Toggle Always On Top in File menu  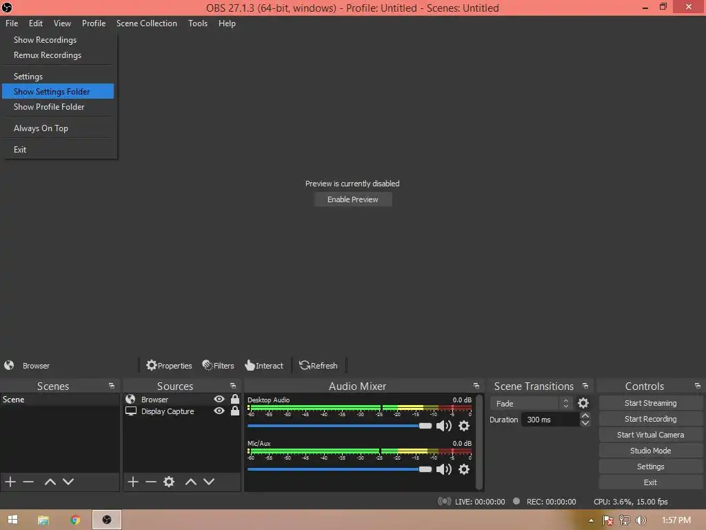[41, 128]
